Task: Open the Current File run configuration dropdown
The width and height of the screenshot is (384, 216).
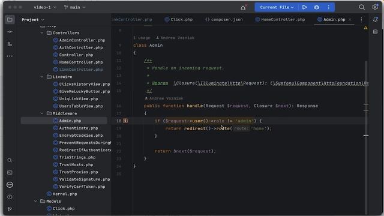Action: tap(277, 7)
